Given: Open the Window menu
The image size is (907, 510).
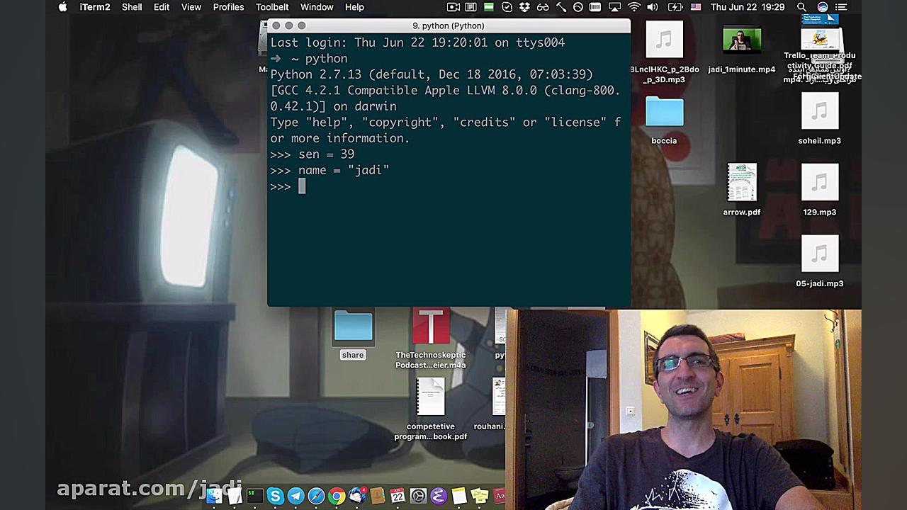Looking at the screenshot, I should point(317,7).
